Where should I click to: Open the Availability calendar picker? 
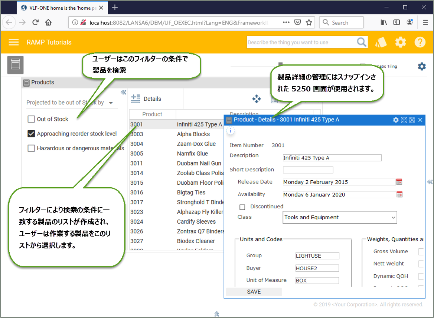click(x=399, y=194)
